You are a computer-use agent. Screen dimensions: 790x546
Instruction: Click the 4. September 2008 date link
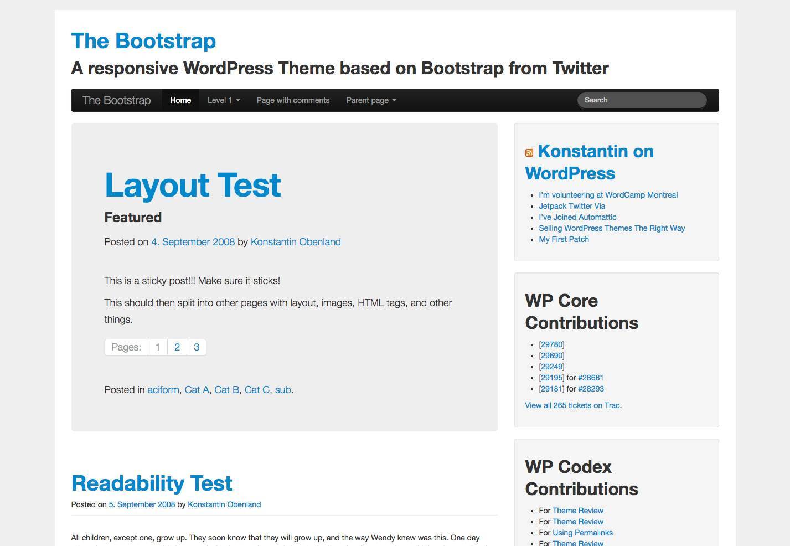(x=193, y=242)
